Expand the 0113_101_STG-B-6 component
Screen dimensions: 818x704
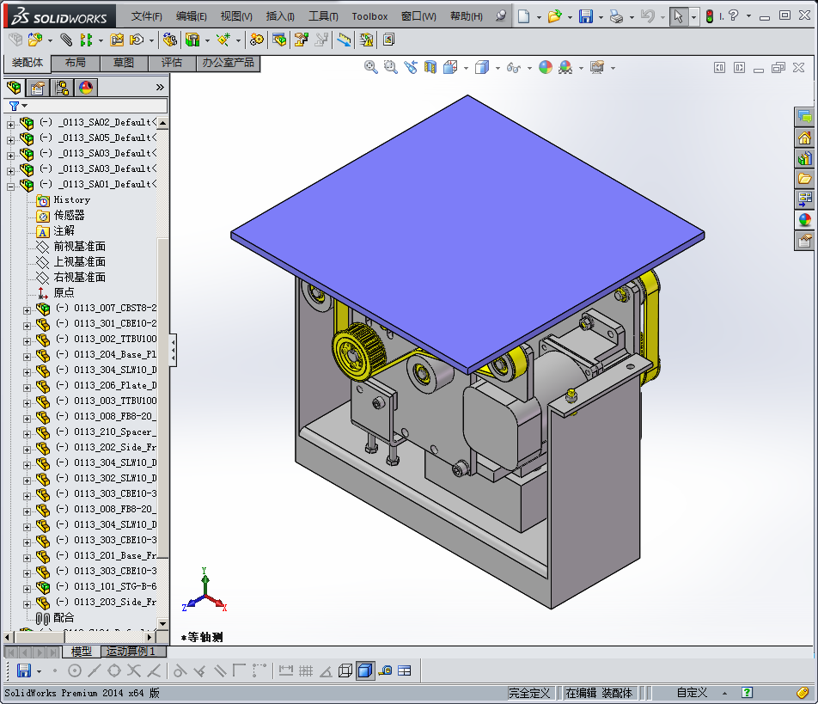tap(27, 589)
